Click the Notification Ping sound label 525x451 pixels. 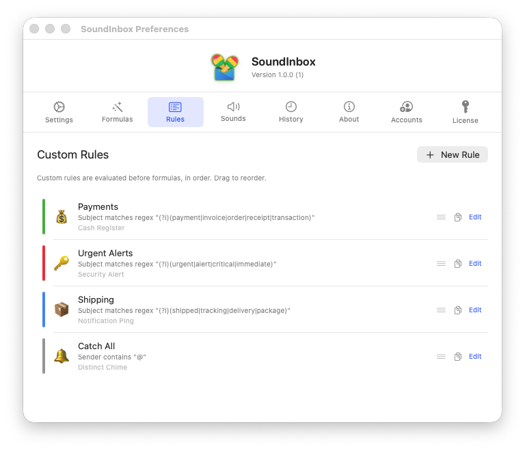[106, 321]
